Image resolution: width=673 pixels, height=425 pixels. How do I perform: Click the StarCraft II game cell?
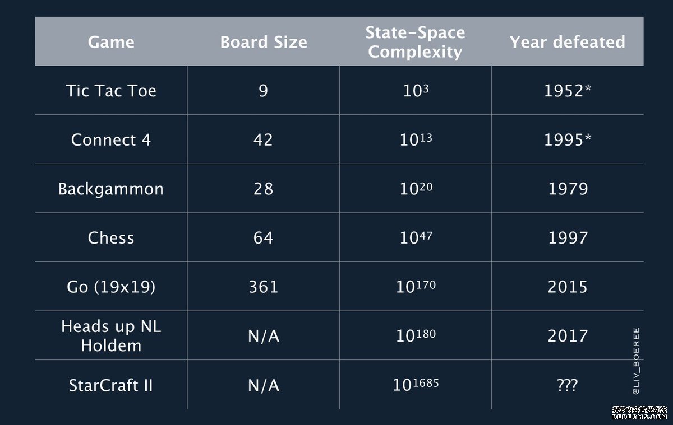pos(111,385)
